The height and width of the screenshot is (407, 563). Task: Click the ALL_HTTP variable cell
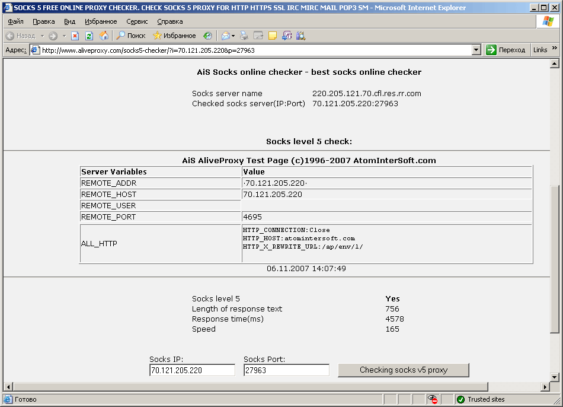point(160,244)
